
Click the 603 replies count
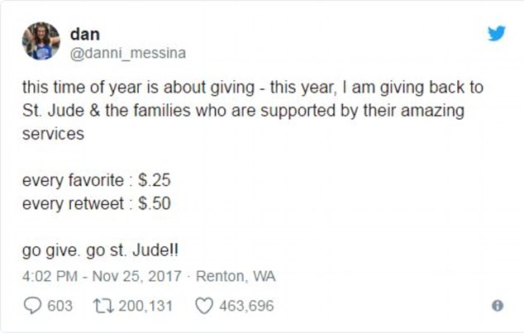point(60,306)
